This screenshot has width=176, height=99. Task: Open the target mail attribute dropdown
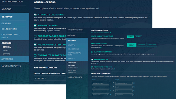124,87
